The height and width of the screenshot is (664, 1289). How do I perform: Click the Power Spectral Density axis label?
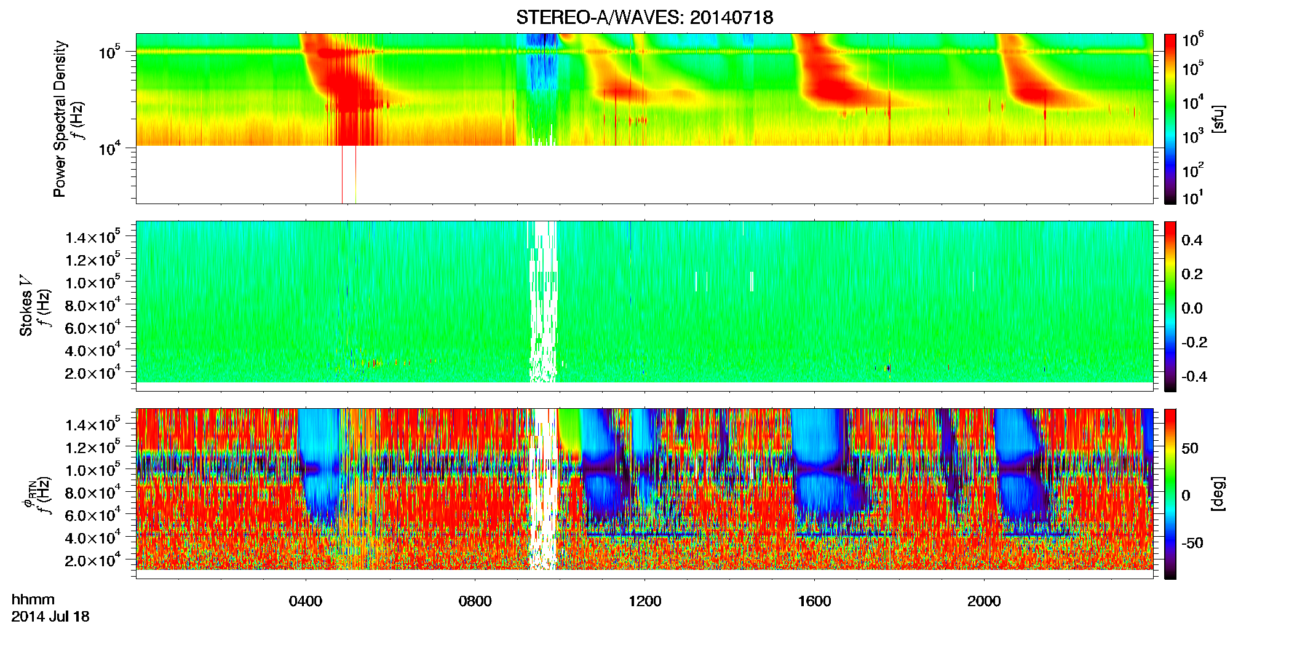pos(59,119)
